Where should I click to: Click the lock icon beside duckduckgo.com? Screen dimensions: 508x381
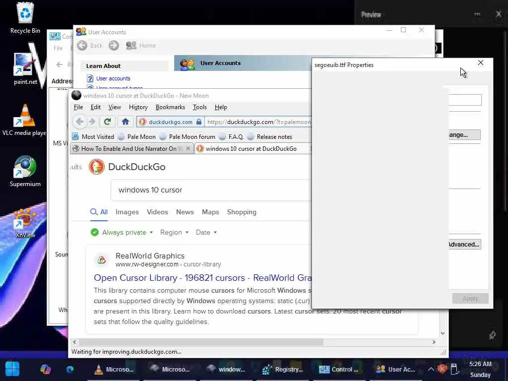click(199, 122)
